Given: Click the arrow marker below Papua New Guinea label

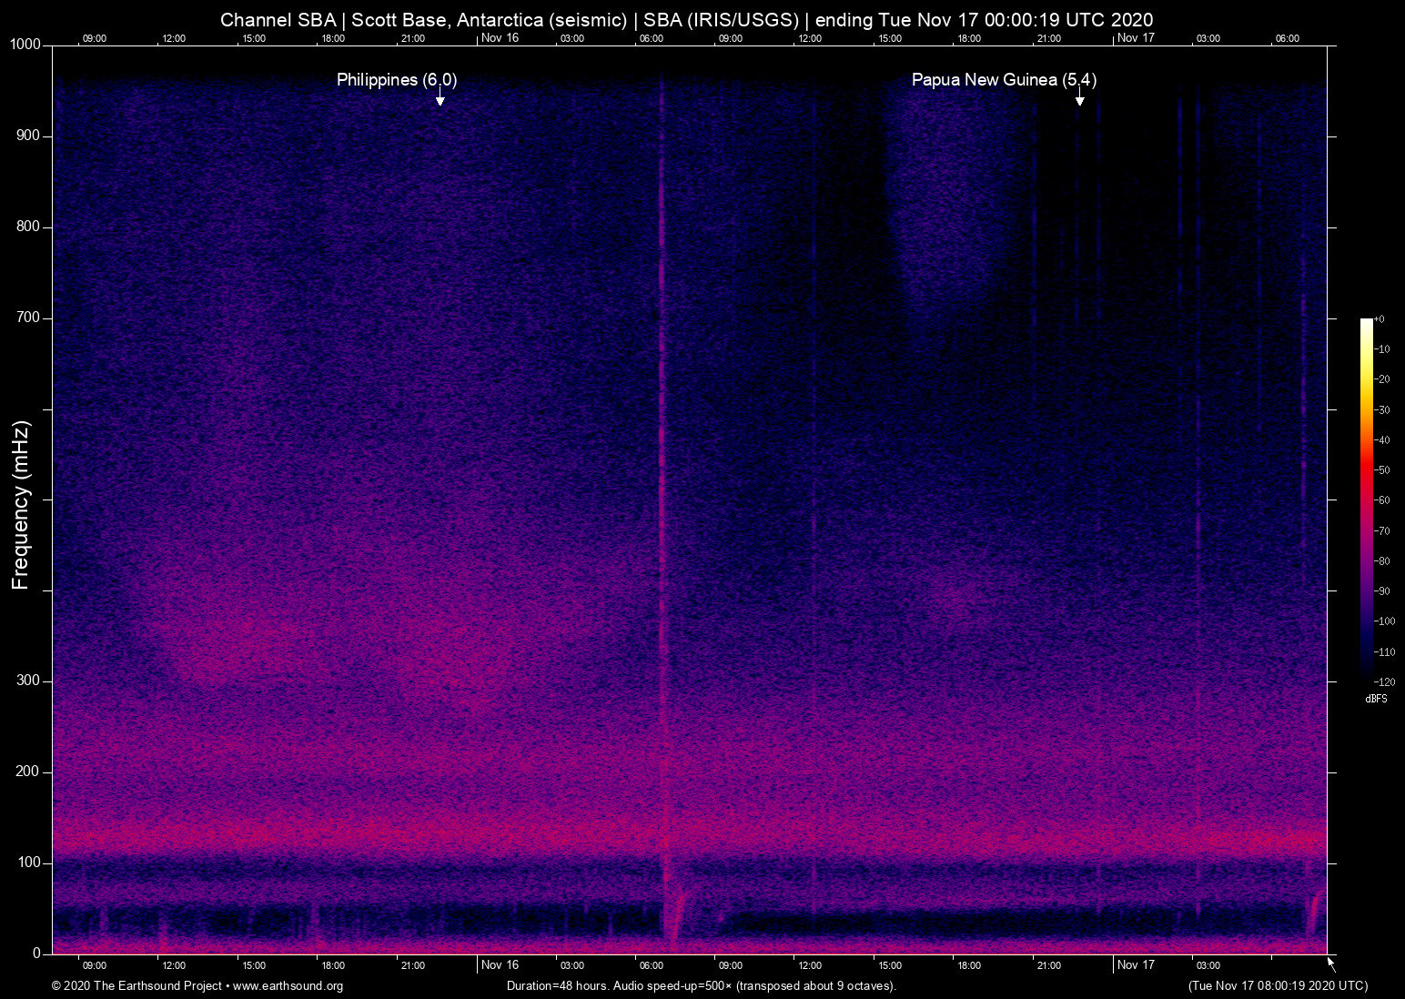Looking at the screenshot, I should [x=1079, y=98].
